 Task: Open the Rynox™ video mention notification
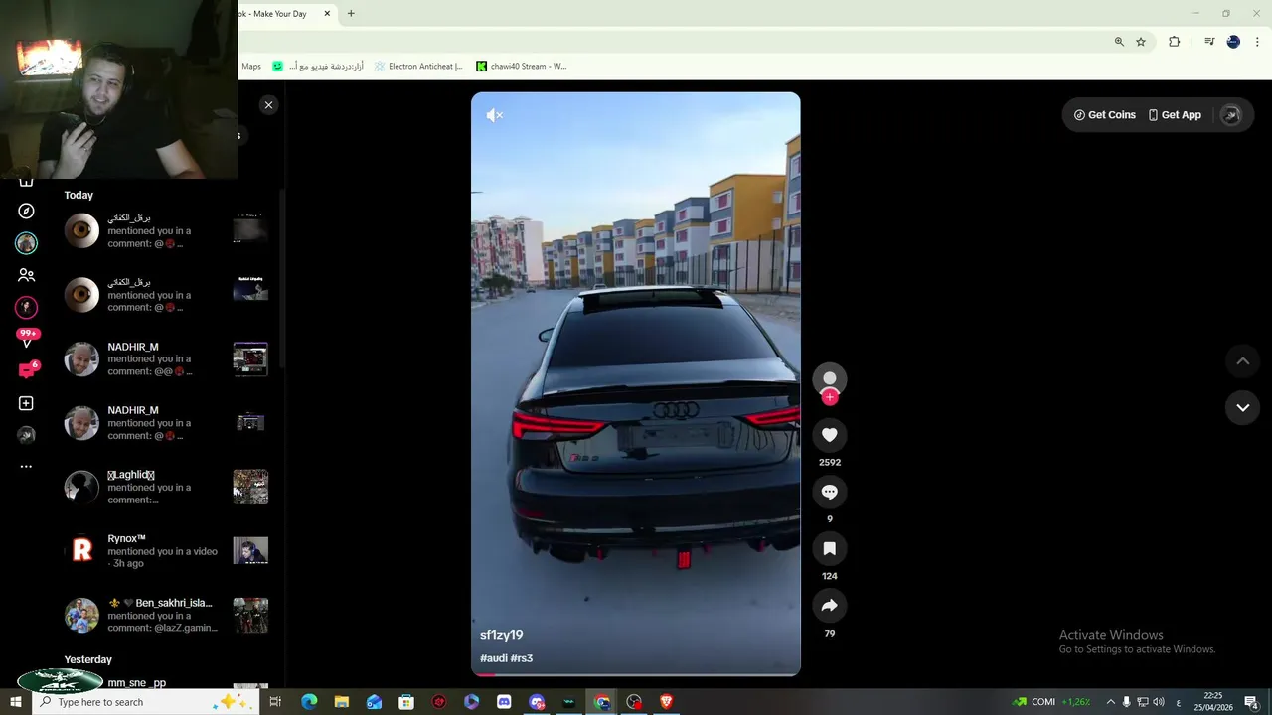(x=165, y=551)
